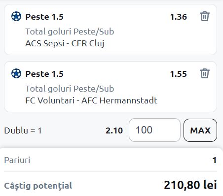Click the 1.36 odds value

click(179, 17)
